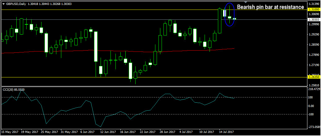Viewport: 321px width, 136px height.
Task: Select the blue ellipse around the pin bar
Action: pos(229,14)
